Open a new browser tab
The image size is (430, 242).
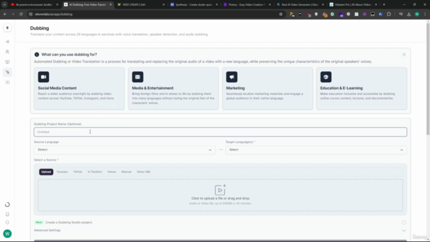click(384, 5)
